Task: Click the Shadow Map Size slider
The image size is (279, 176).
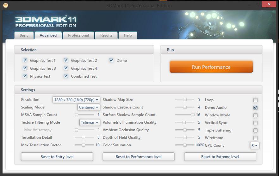Action: click(185, 100)
